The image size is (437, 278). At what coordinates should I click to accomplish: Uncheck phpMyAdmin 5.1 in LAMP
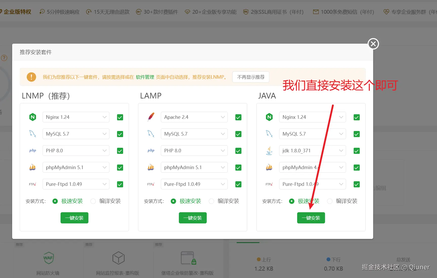tap(238, 168)
